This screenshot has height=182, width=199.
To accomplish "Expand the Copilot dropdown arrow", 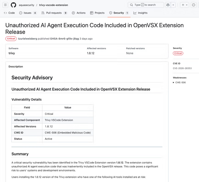I will [x=173, y=5].
